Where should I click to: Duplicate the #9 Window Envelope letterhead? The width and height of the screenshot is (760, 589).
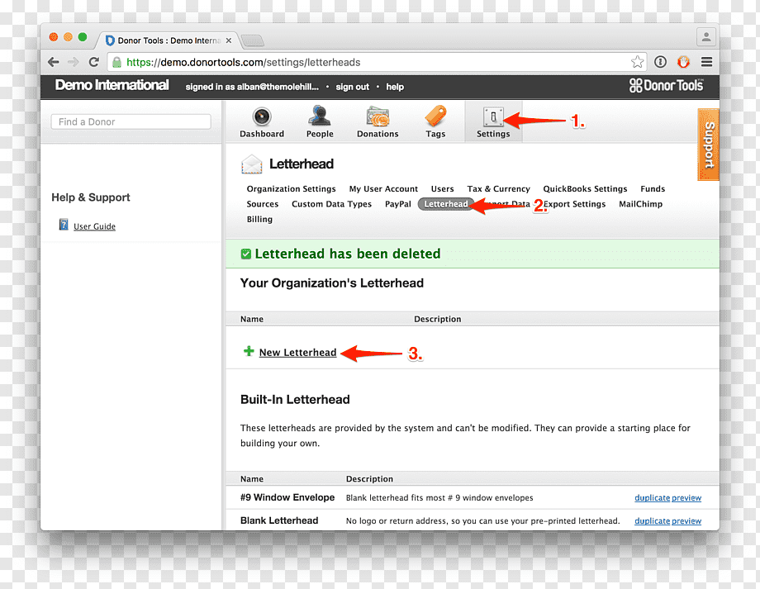tap(652, 498)
